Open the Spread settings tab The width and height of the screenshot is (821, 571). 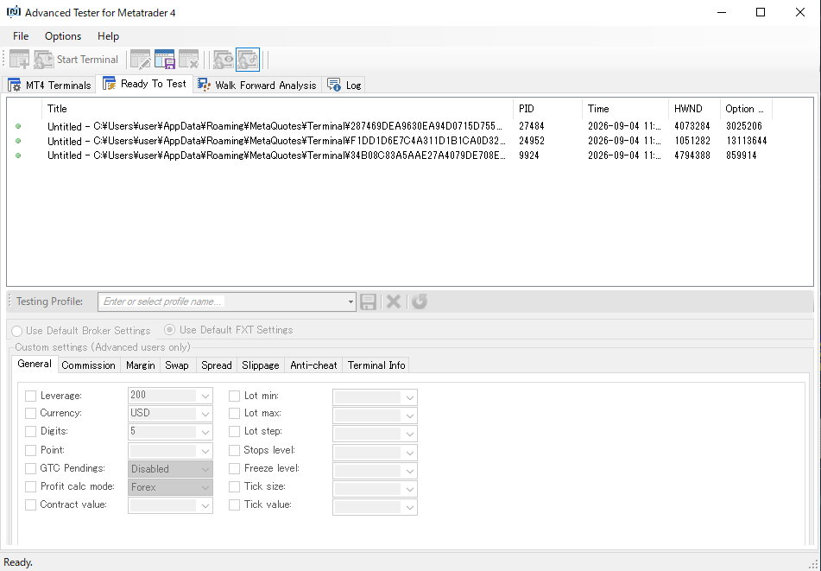[x=216, y=365]
